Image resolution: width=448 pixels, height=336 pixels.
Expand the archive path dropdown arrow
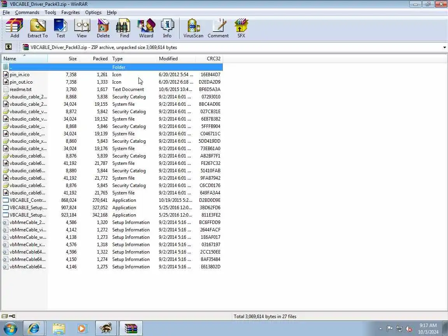point(444,47)
